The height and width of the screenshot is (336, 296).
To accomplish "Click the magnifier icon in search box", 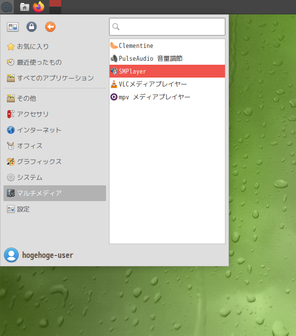I will [116, 27].
